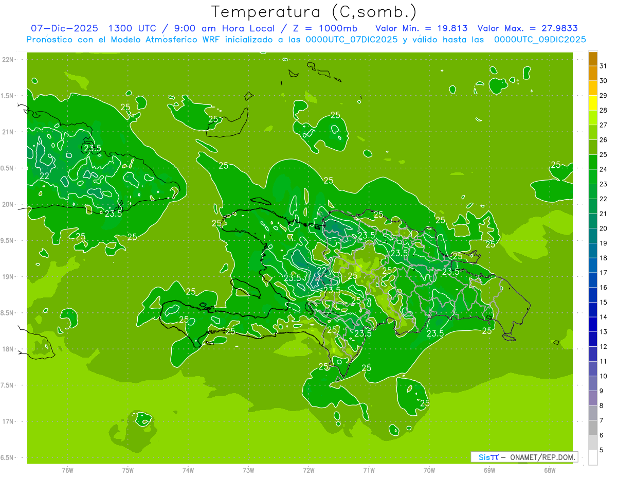Click the "20N" latitude axis label
This screenshot has height=477, width=617.
click(x=8, y=205)
